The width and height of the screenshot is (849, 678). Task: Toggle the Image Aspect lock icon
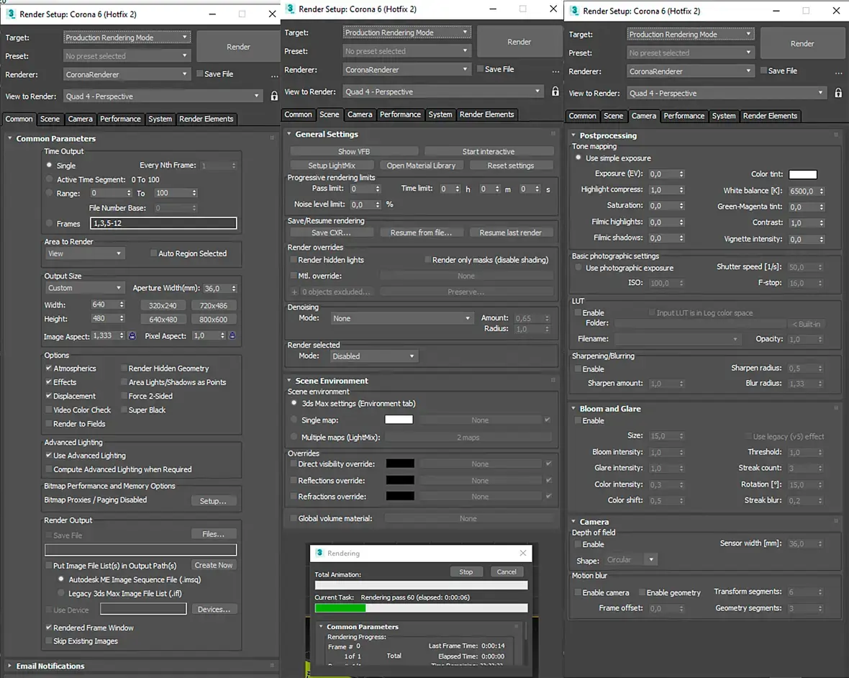tap(132, 335)
